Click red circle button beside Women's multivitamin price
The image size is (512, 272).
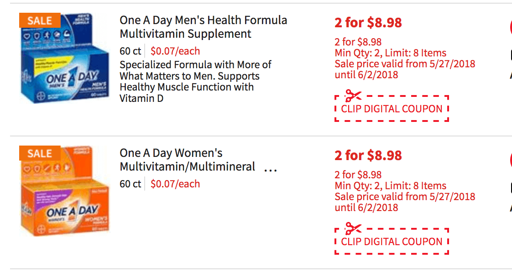[x=511, y=160]
